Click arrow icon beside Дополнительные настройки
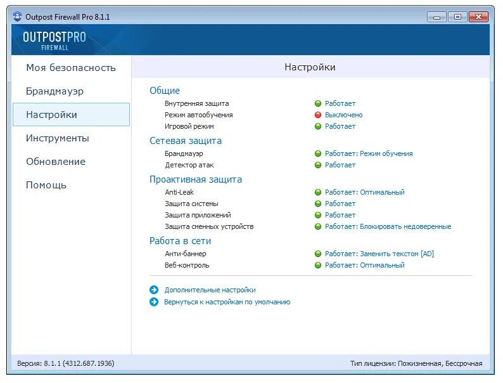 [x=154, y=290]
